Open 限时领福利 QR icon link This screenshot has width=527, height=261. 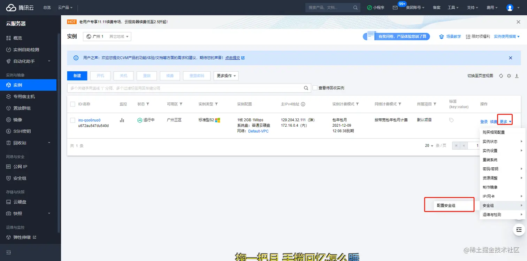coord(478,37)
